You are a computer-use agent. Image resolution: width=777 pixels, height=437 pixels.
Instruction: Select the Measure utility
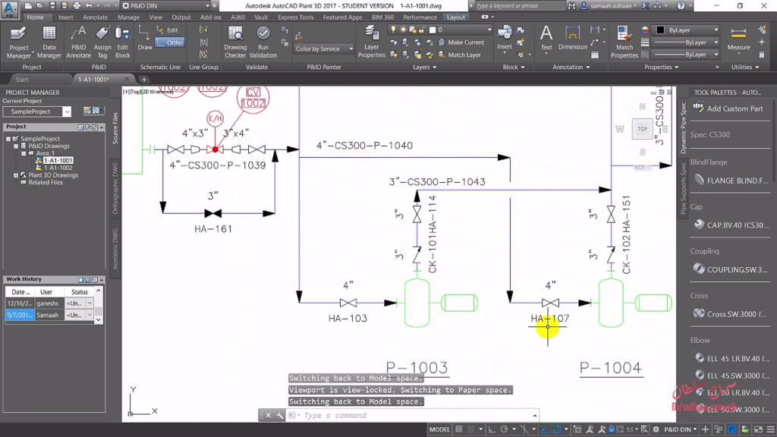point(738,38)
